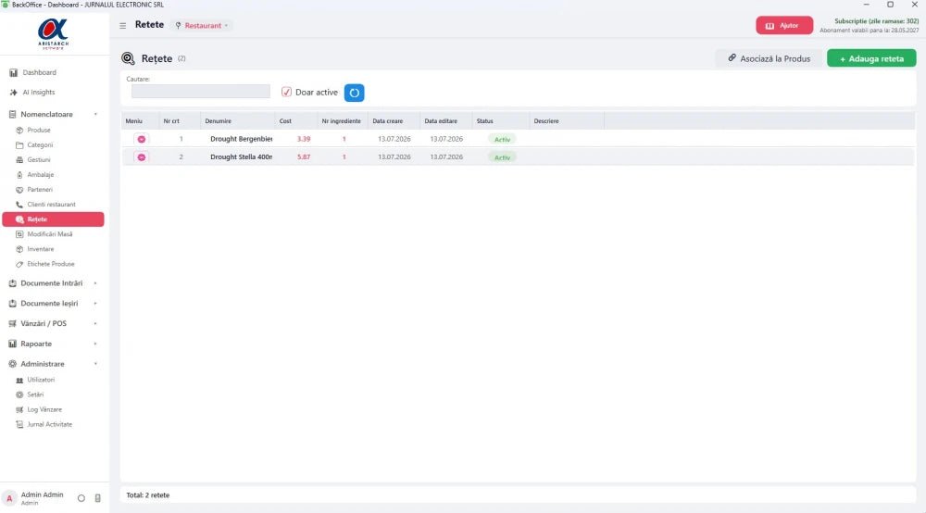Open Etichete Produse in the sidebar
This screenshot has height=513, width=926.
[51, 264]
